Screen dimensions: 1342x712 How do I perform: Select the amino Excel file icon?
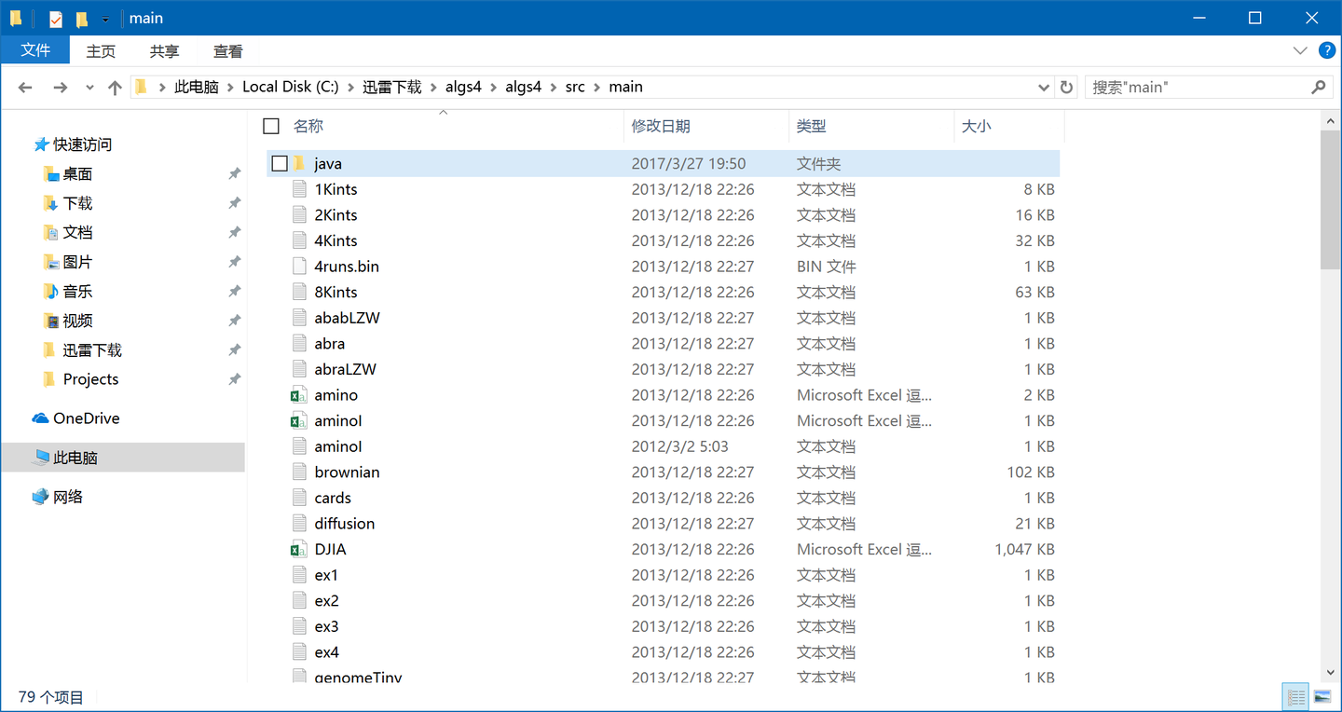[x=298, y=395]
